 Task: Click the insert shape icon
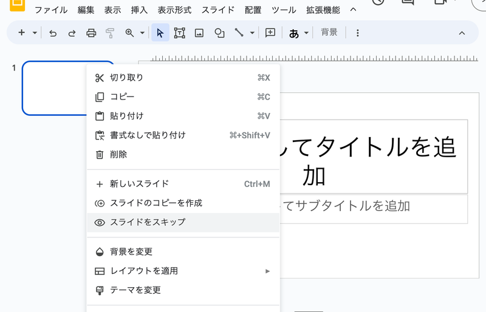[x=219, y=33]
